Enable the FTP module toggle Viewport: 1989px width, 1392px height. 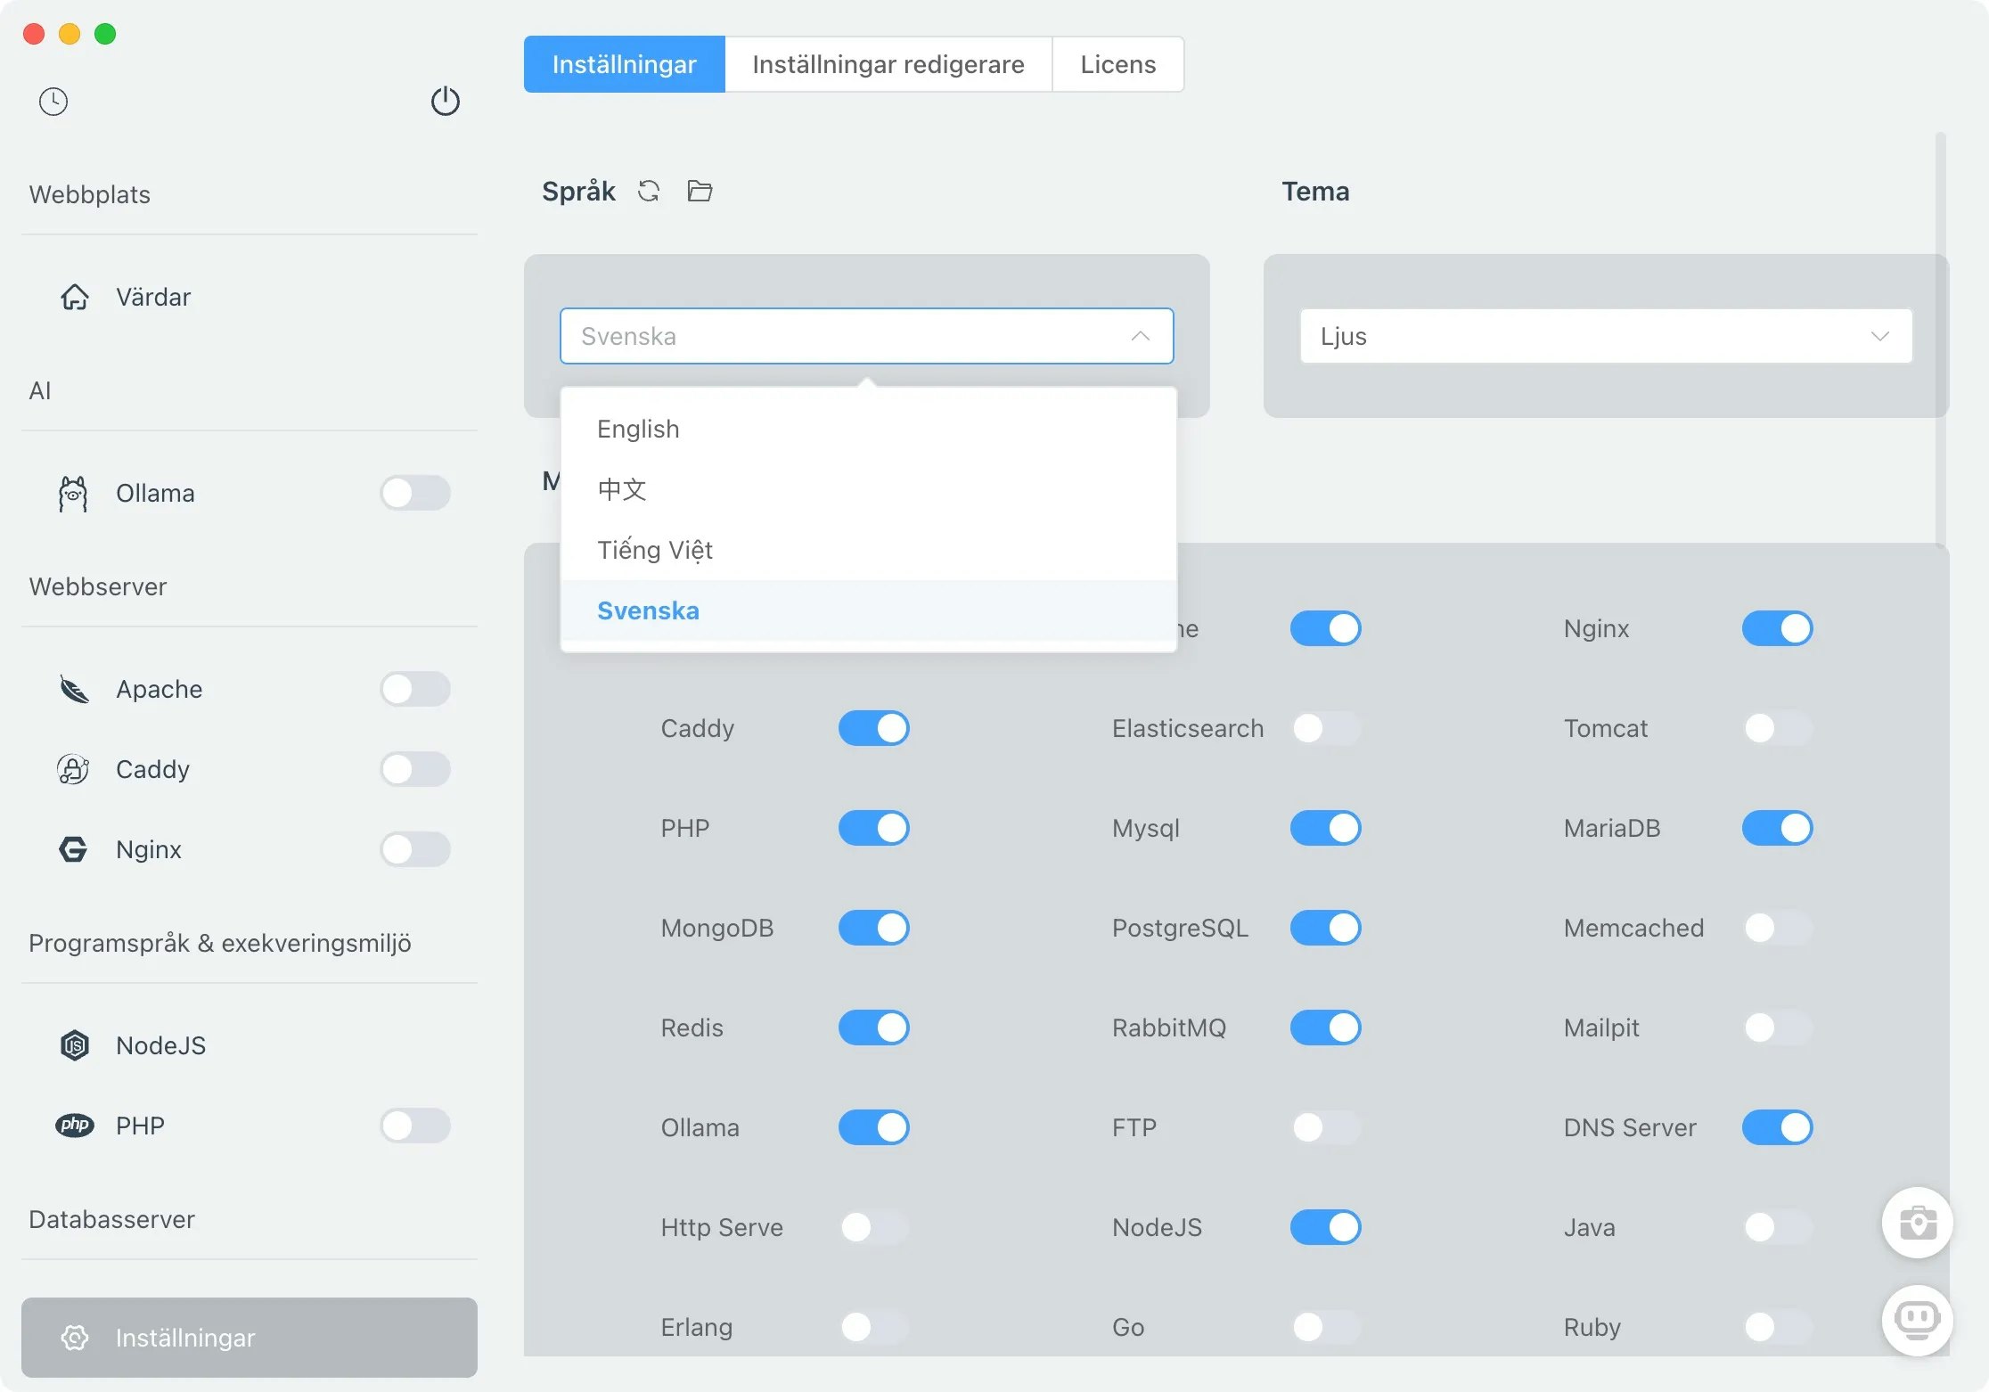1326,1127
